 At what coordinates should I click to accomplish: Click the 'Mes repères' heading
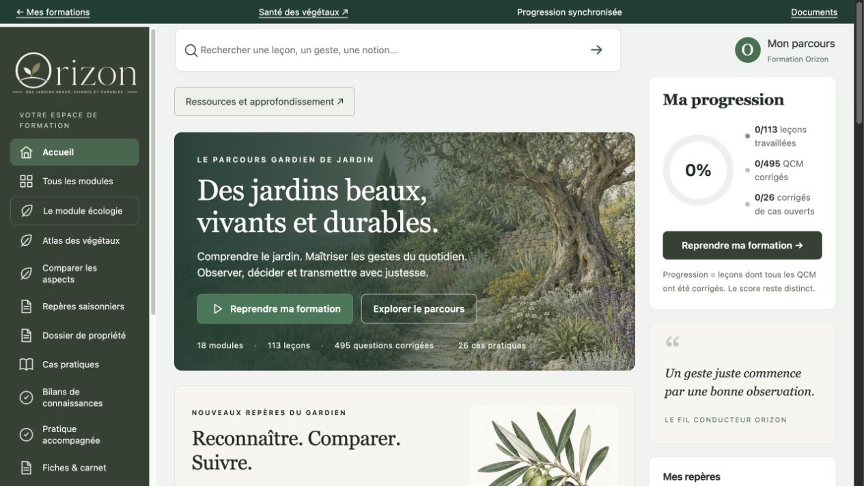tap(691, 477)
